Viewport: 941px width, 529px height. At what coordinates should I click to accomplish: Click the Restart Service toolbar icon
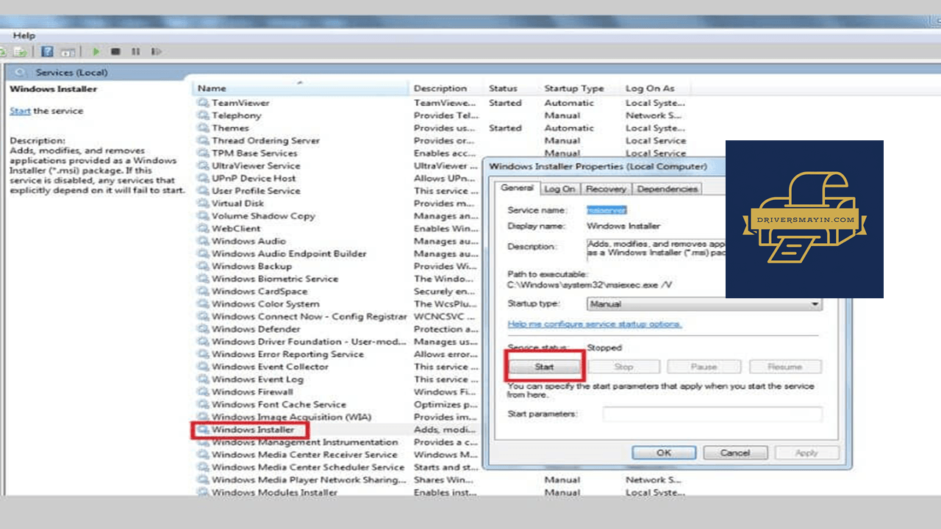click(156, 51)
